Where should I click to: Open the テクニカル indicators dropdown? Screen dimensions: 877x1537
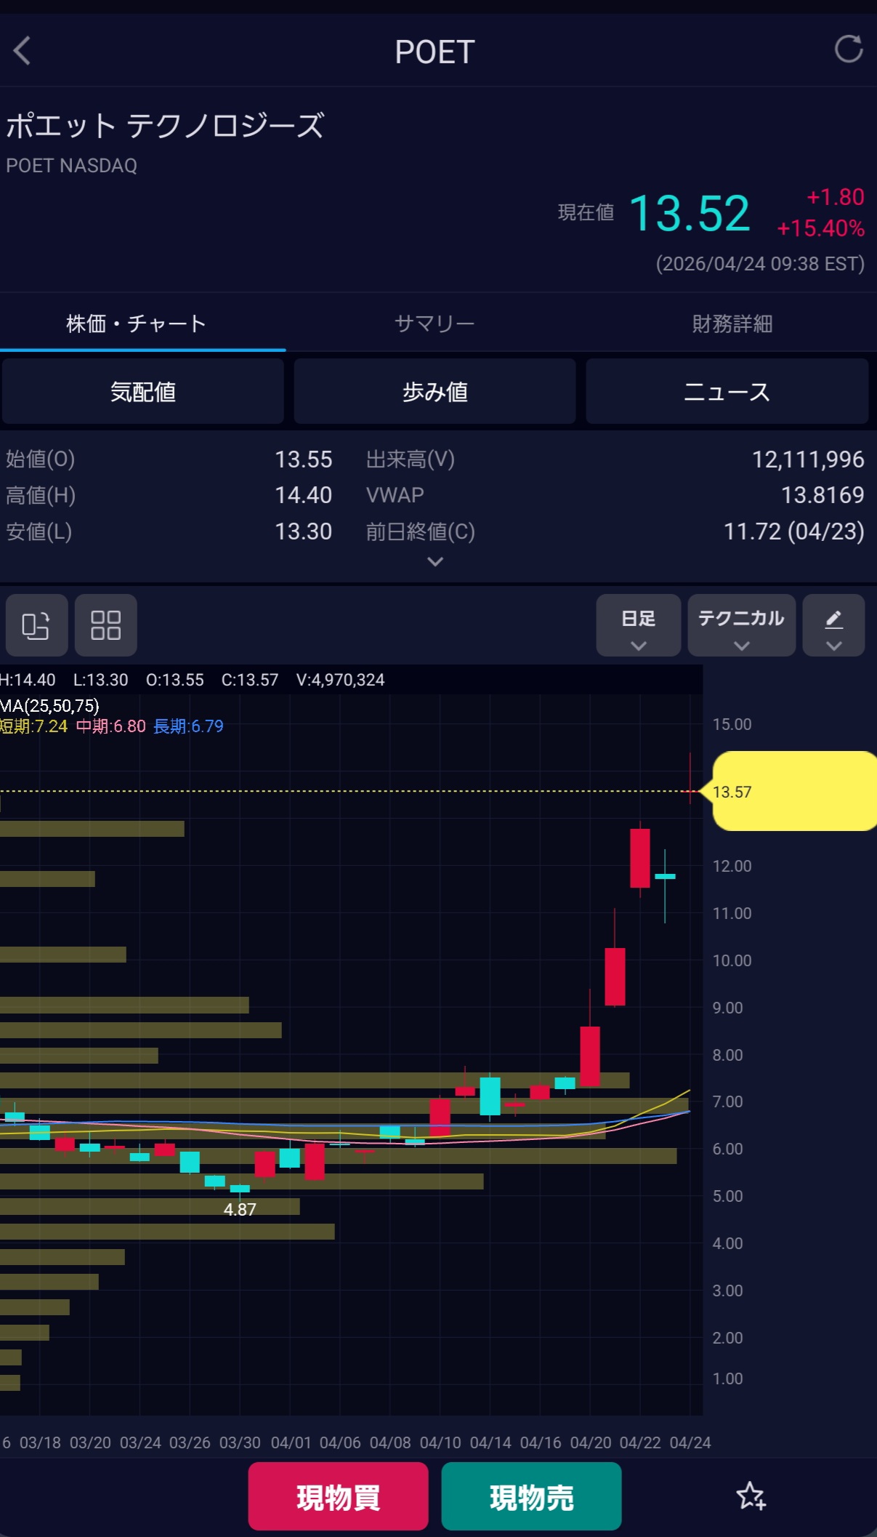tap(741, 625)
